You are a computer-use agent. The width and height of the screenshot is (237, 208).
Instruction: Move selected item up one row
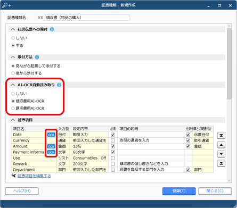tap(221, 145)
